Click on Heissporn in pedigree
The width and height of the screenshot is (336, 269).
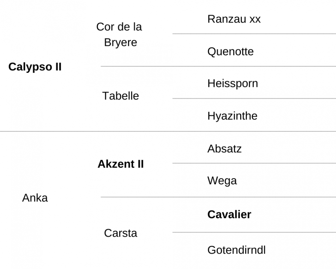click(233, 84)
